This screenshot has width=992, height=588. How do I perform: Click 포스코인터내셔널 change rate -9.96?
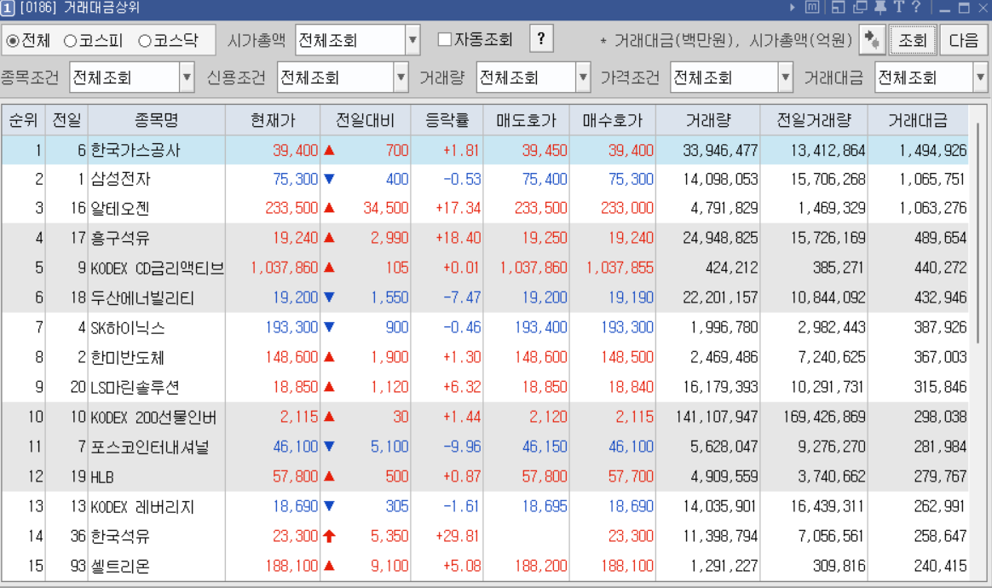click(462, 447)
